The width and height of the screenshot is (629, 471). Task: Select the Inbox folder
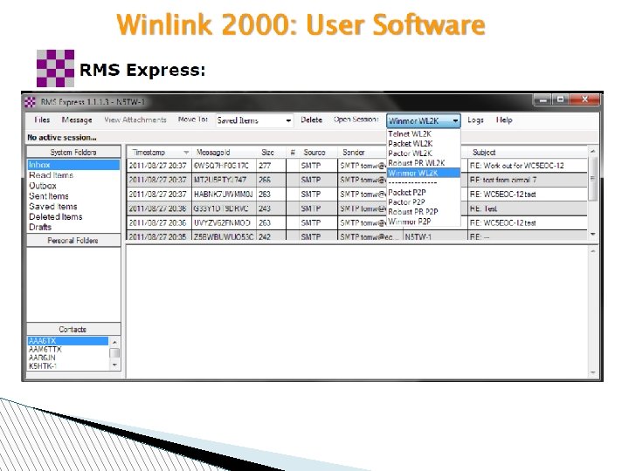73,165
